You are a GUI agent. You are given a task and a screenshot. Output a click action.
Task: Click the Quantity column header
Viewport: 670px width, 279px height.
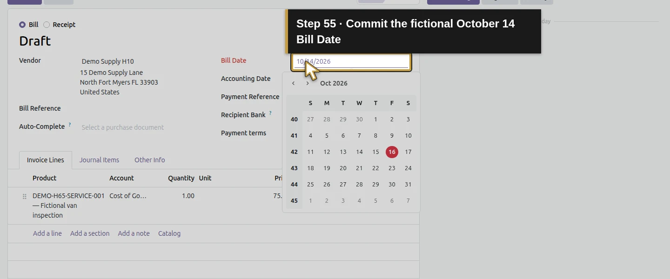[181, 178]
